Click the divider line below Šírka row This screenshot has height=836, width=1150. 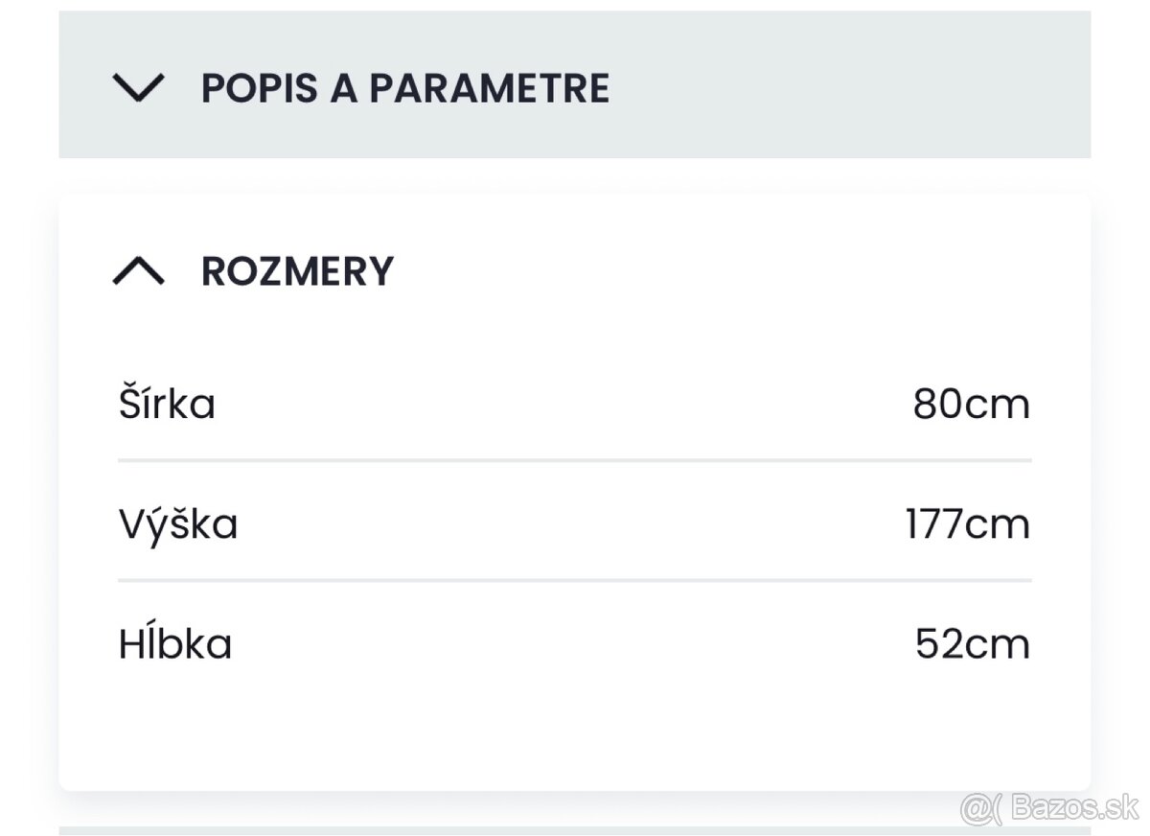pyautogui.click(x=575, y=461)
